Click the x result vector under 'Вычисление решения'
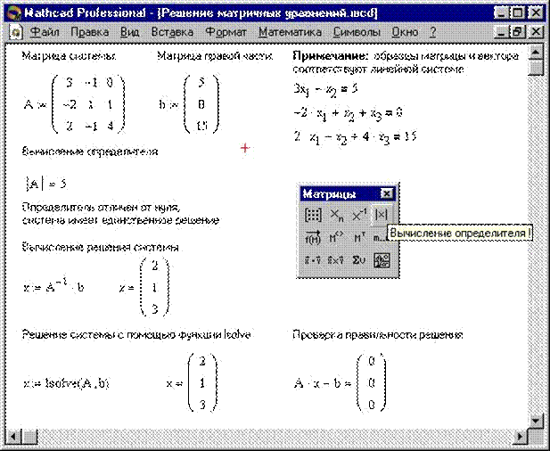This screenshot has height=451, width=550. coord(144,288)
